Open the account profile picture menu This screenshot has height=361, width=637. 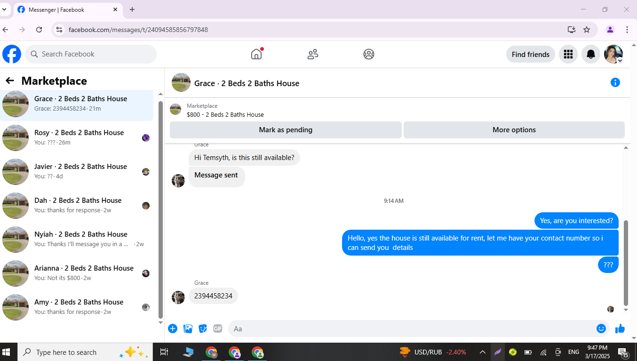613,54
